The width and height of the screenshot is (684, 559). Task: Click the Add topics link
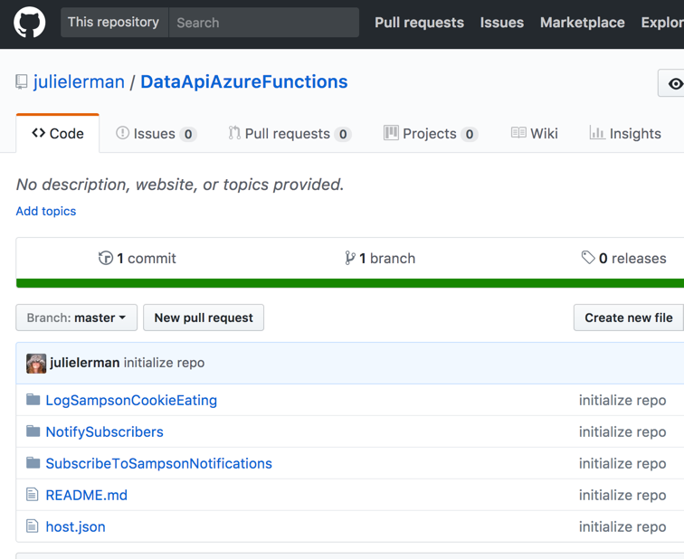pos(46,211)
